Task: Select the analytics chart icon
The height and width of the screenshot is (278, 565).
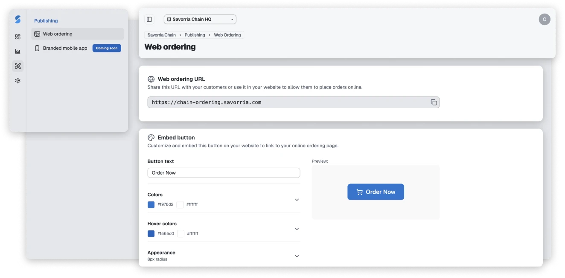Action: [x=17, y=51]
